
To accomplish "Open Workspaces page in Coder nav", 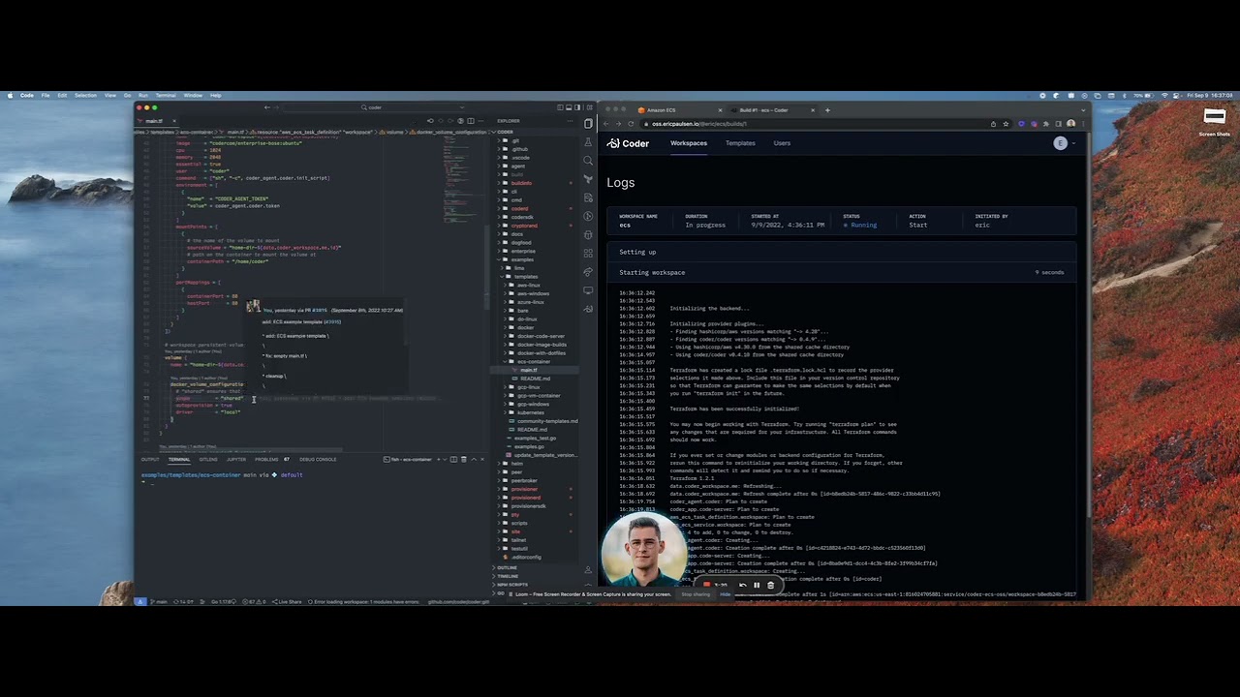I will pos(689,143).
